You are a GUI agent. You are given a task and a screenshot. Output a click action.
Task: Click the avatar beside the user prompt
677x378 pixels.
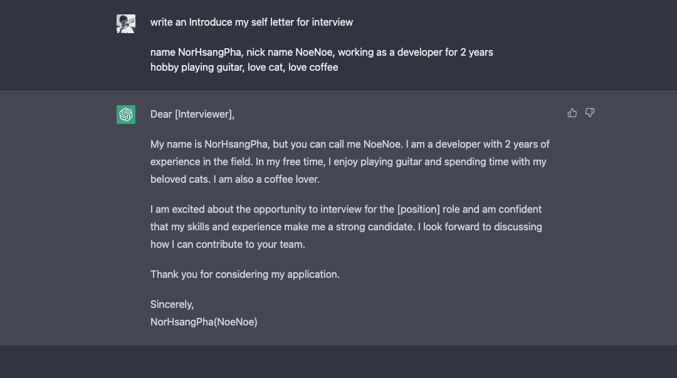[x=125, y=23]
